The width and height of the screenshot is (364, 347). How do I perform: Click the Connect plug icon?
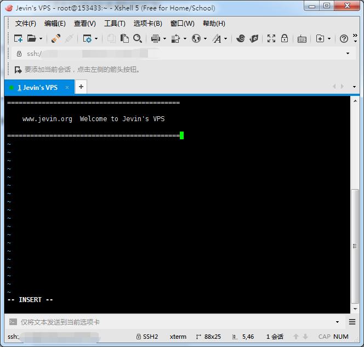pos(56,38)
